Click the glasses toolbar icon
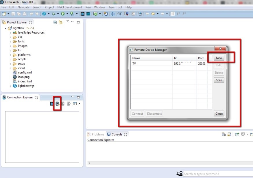This screenshot has width=253, height=178. coord(119,14)
